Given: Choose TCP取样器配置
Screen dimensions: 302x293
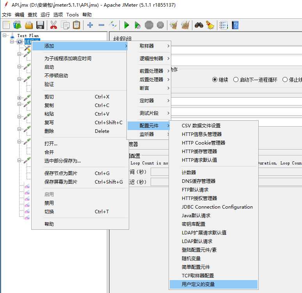Looking at the screenshot, I should 213,276.
